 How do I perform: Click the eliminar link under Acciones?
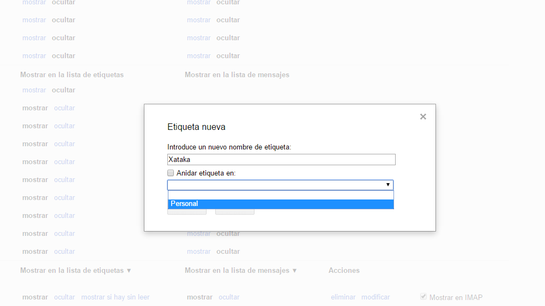click(343, 297)
